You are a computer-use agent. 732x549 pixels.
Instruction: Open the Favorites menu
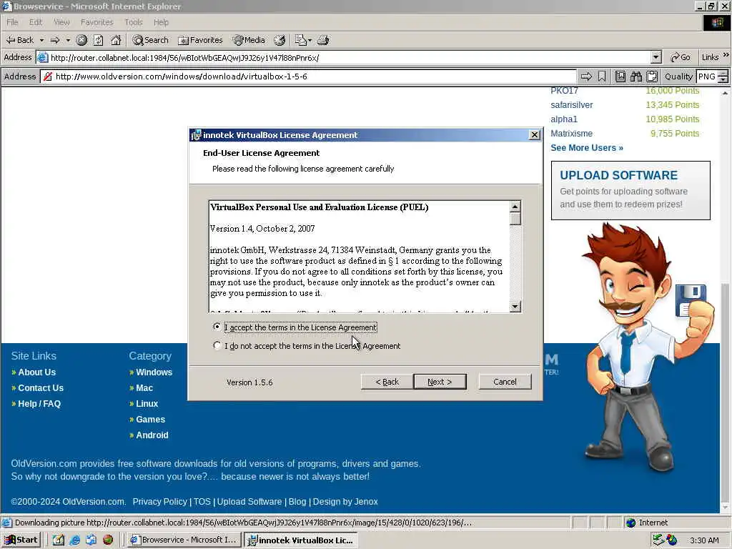[97, 22]
